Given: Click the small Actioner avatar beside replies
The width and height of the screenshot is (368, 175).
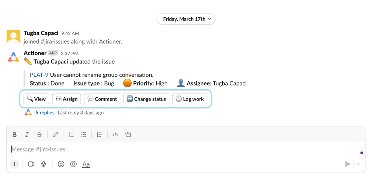Looking at the screenshot, I should point(28,112).
